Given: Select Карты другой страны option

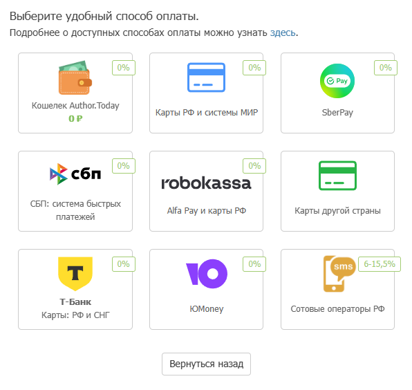Looking at the screenshot, I should click(x=337, y=210).
